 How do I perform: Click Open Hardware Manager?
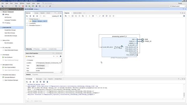tap(11, 80)
